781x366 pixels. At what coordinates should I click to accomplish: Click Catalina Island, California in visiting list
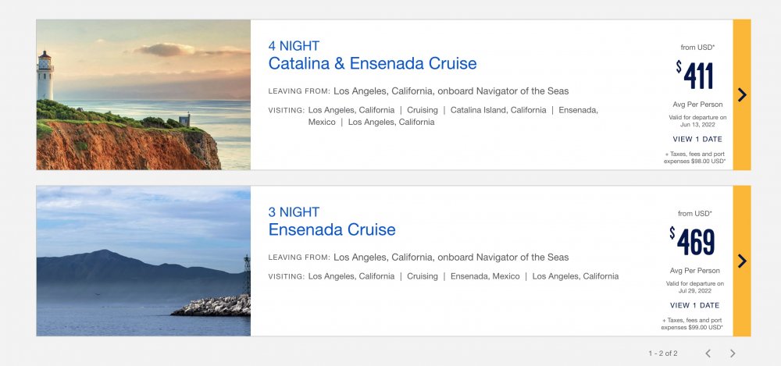click(498, 110)
